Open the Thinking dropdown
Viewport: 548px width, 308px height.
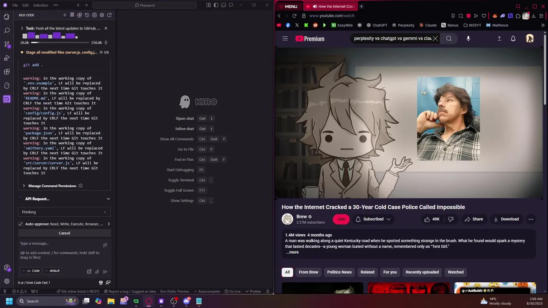click(x=64, y=212)
